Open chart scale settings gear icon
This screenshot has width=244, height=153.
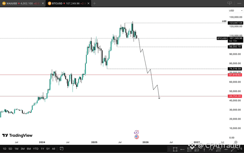tap(236, 142)
